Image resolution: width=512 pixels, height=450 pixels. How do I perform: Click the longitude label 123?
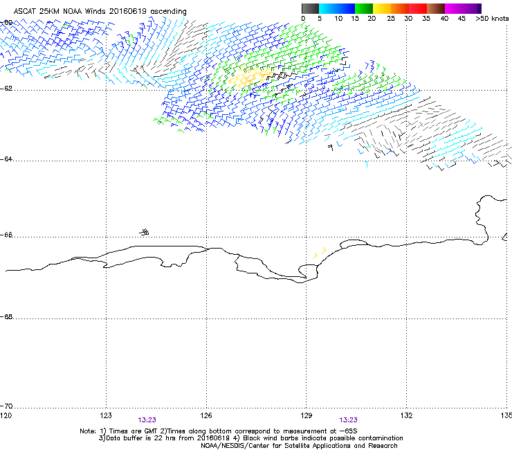[x=106, y=415]
